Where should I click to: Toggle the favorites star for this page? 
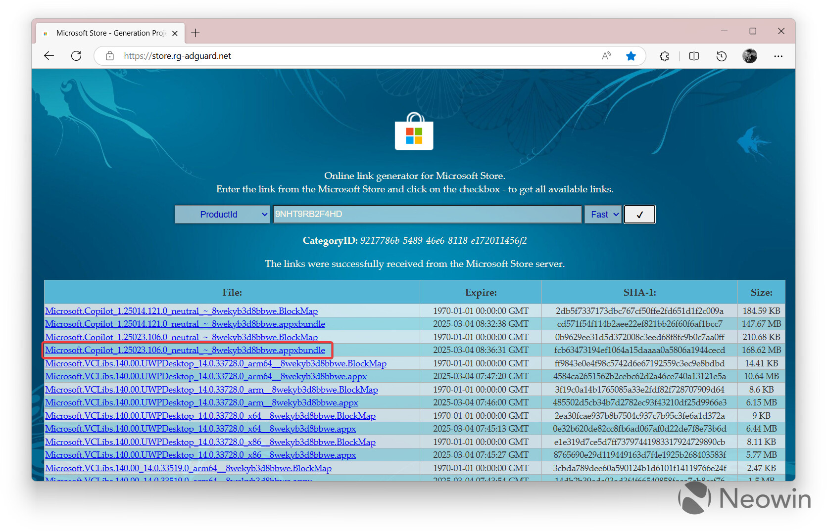tap(631, 56)
